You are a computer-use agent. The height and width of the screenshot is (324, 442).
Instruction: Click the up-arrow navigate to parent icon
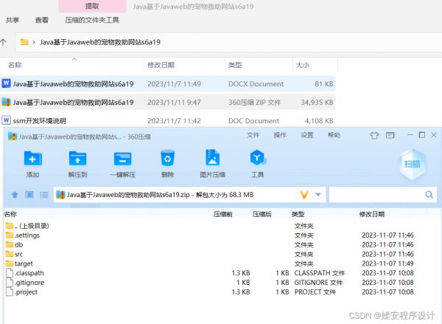click(x=14, y=195)
